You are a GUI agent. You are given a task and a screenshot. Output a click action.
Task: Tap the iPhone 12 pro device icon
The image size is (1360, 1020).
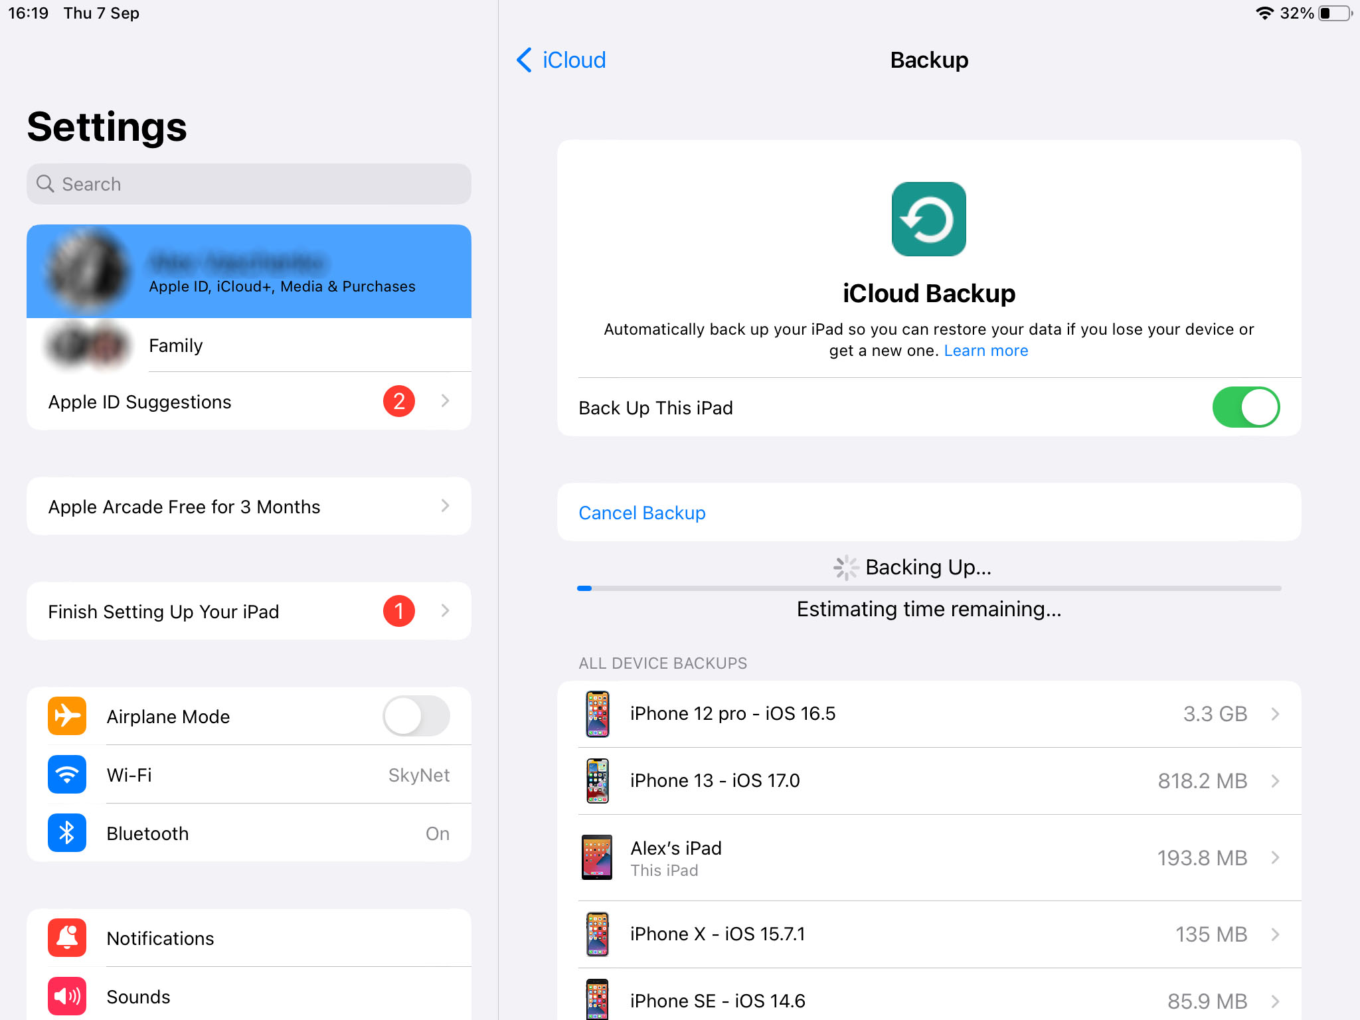(597, 714)
